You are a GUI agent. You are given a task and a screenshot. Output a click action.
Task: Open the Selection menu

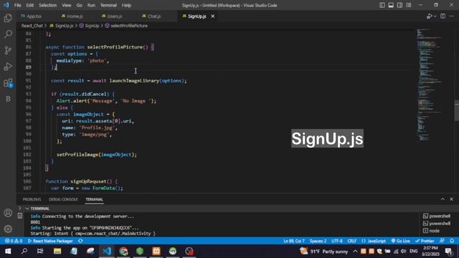[x=48, y=5]
